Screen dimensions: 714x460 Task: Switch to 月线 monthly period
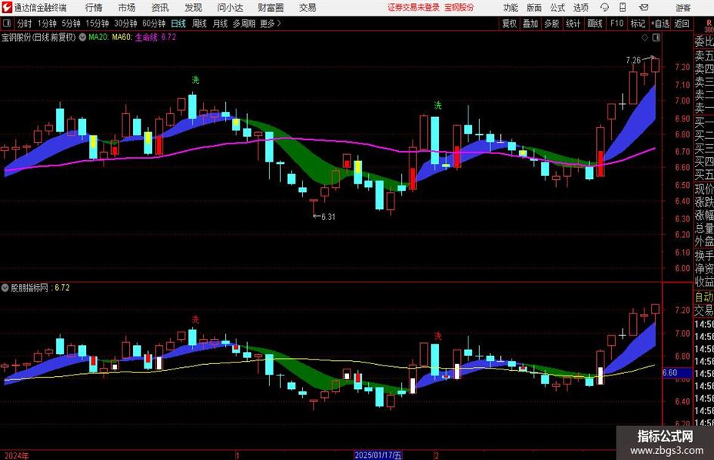pos(220,23)
